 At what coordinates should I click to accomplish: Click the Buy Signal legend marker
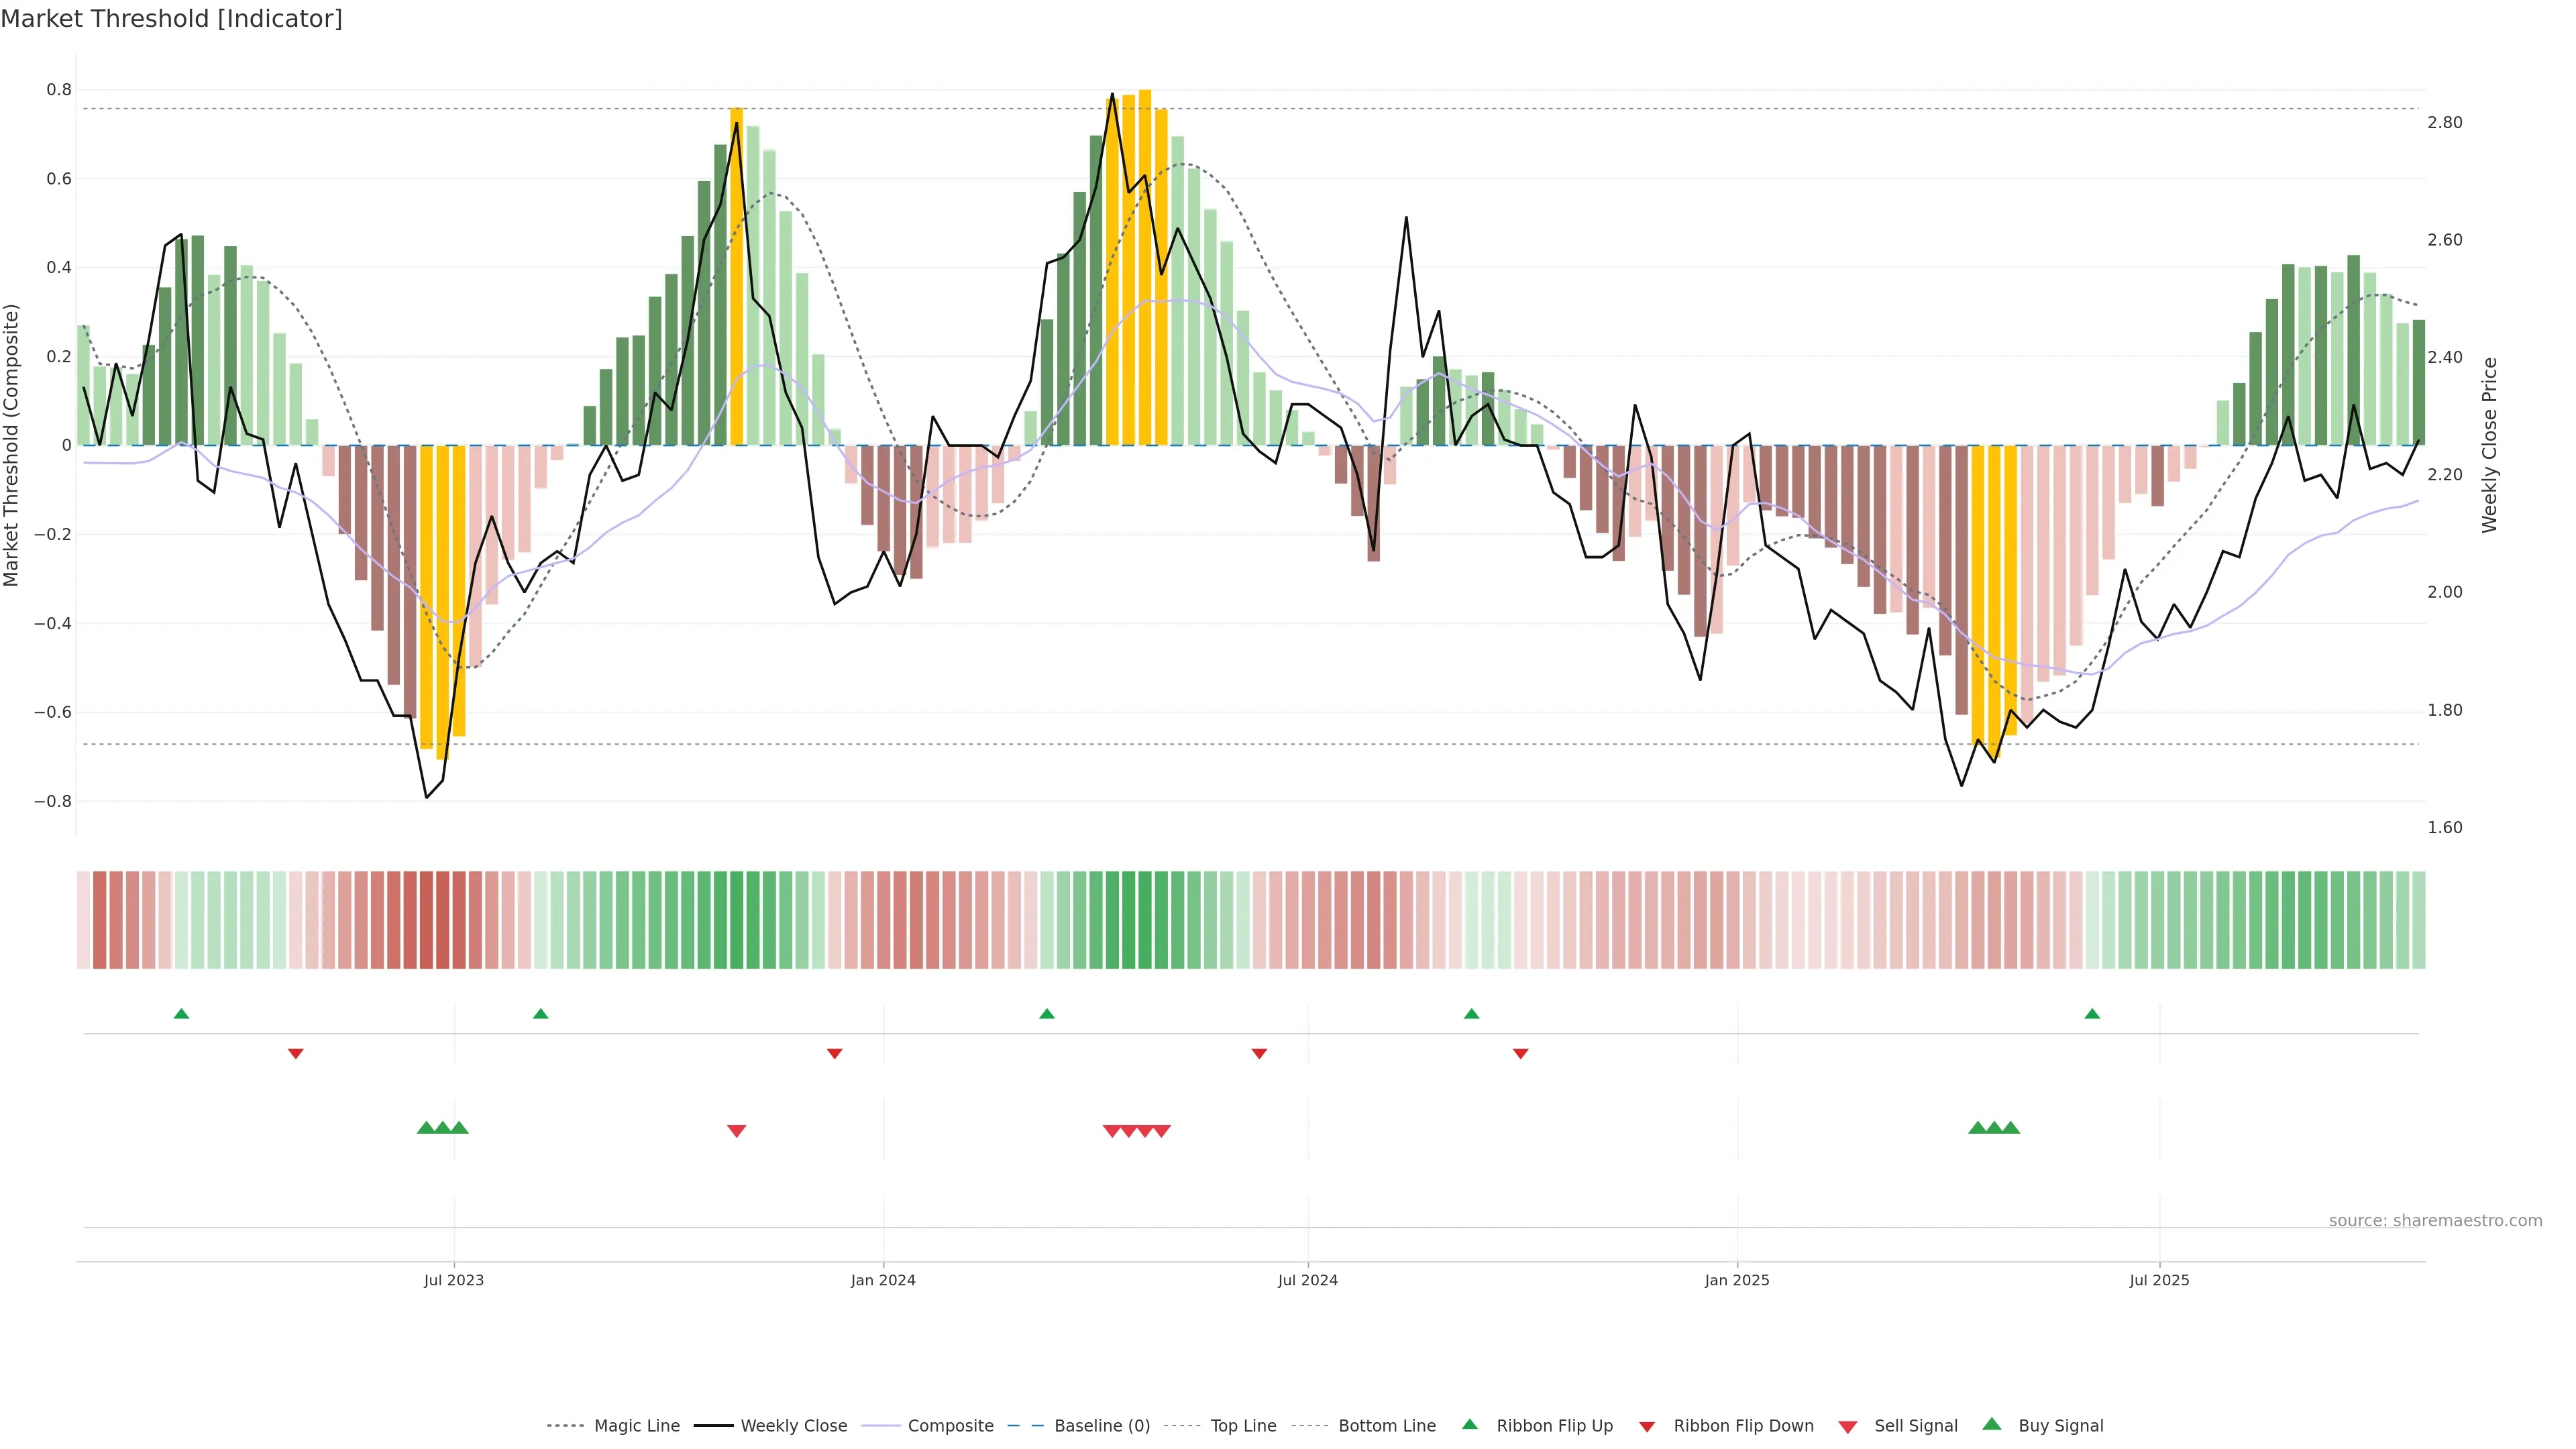[x=1992, y=1424]
